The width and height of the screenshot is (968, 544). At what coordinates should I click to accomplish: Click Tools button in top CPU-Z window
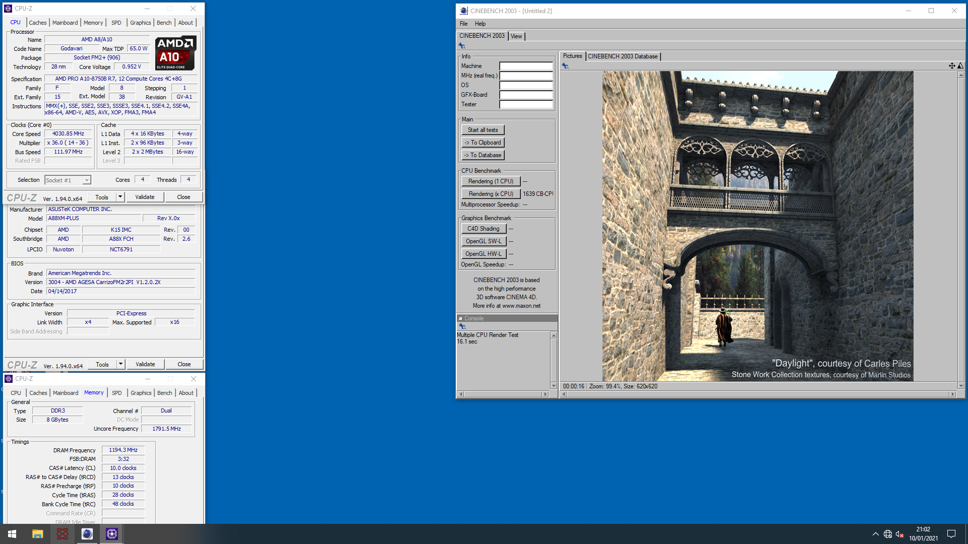(102, 197)
